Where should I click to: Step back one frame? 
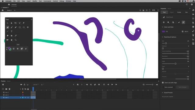108,85
